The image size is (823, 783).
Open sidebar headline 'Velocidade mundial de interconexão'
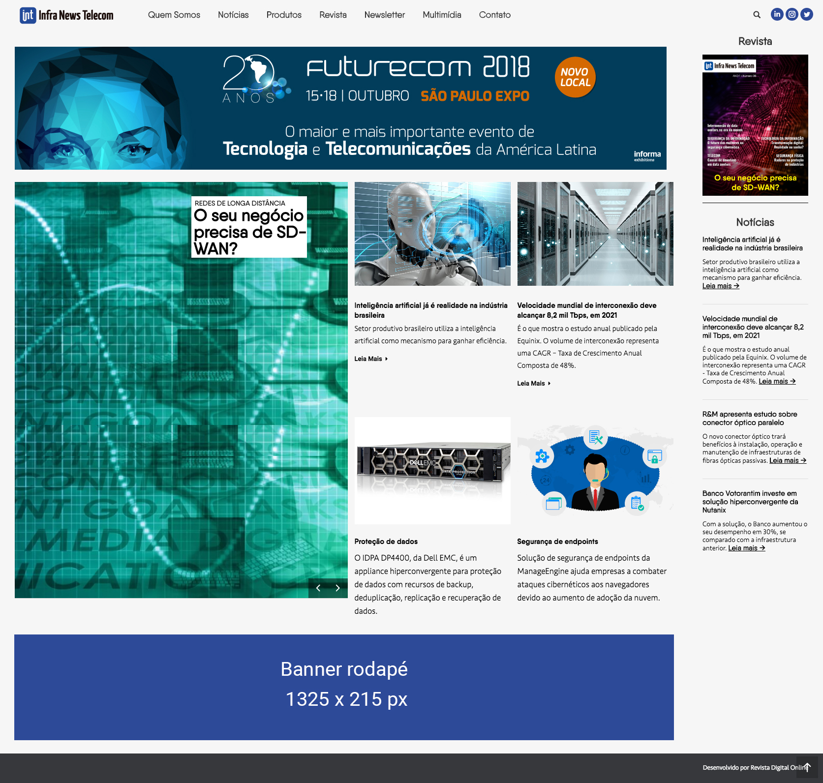point(753,327)
